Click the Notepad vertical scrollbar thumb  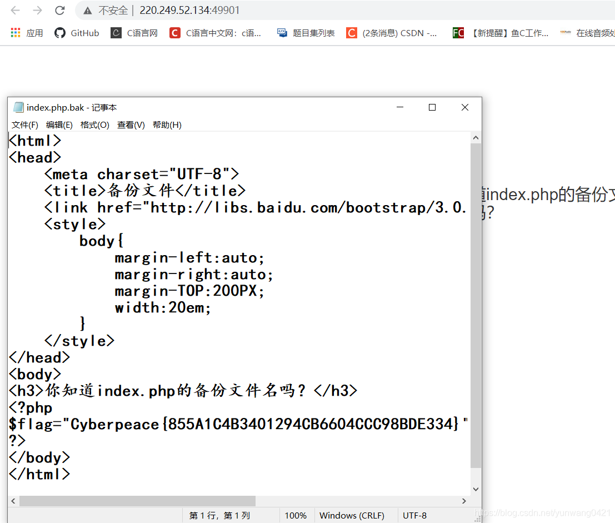coord(476,306)
